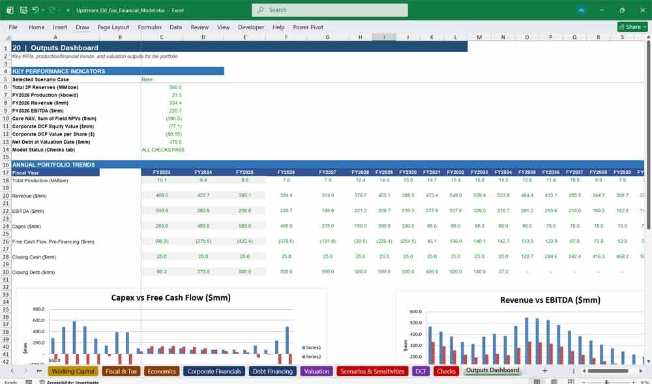Select the column M header
652x384 pixels.
coord(479,37)
